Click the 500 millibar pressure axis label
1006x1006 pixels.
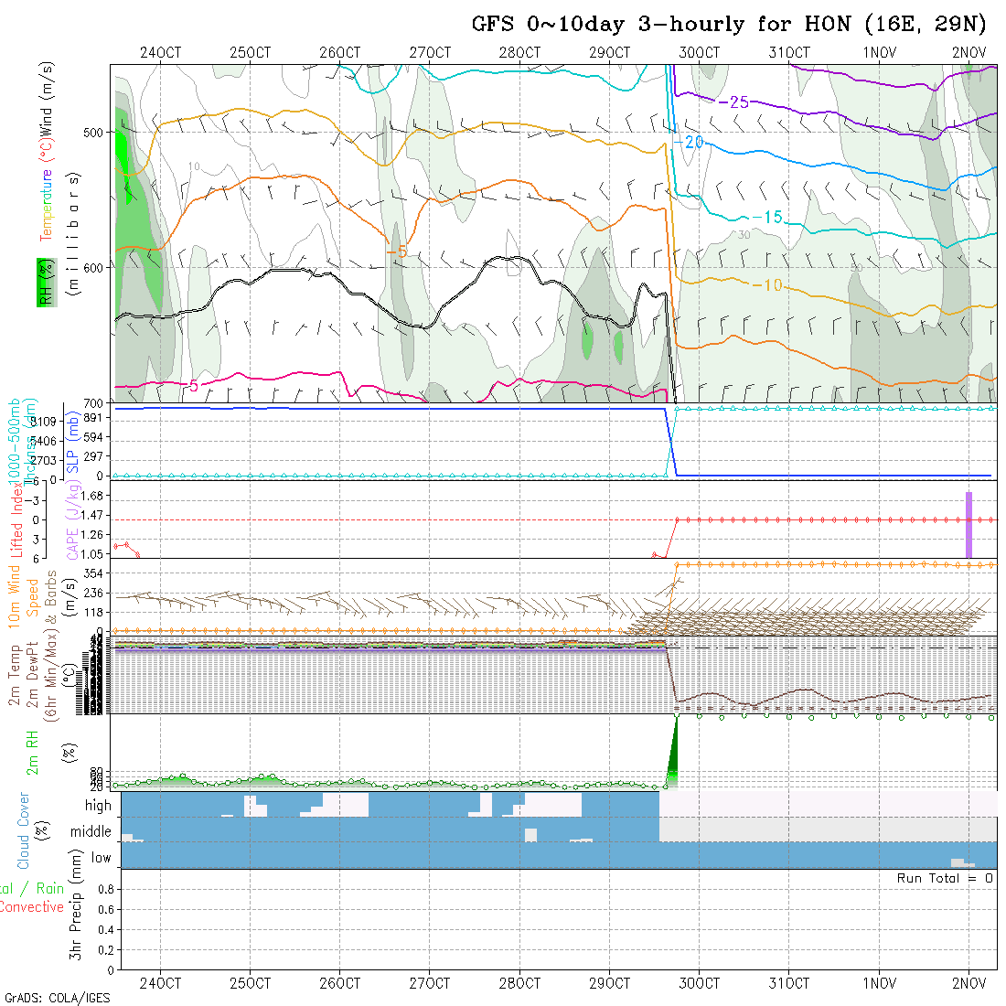(94, 133)
